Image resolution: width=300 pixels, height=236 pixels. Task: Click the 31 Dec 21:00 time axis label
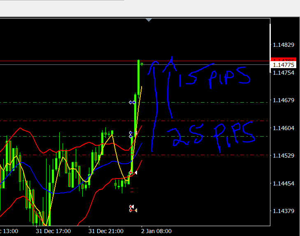click(106, 231)
